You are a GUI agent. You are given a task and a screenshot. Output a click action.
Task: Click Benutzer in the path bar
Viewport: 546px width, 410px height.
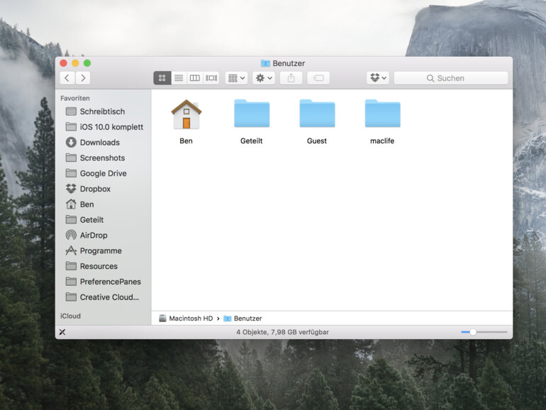tap(243, 318)
